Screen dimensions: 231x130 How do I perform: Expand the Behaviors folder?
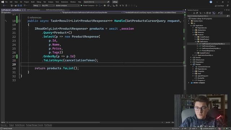(x=193, y=32)
